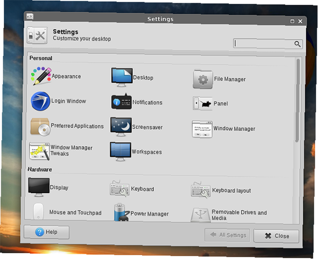This screenshot has width=318, height=259.
Task: Open the Keyboard settings icon
Action: click(120, 188)
